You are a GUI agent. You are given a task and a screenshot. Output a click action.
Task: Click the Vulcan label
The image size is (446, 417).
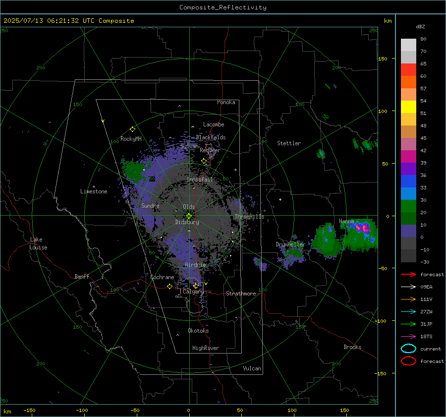(x=252, y=368)
